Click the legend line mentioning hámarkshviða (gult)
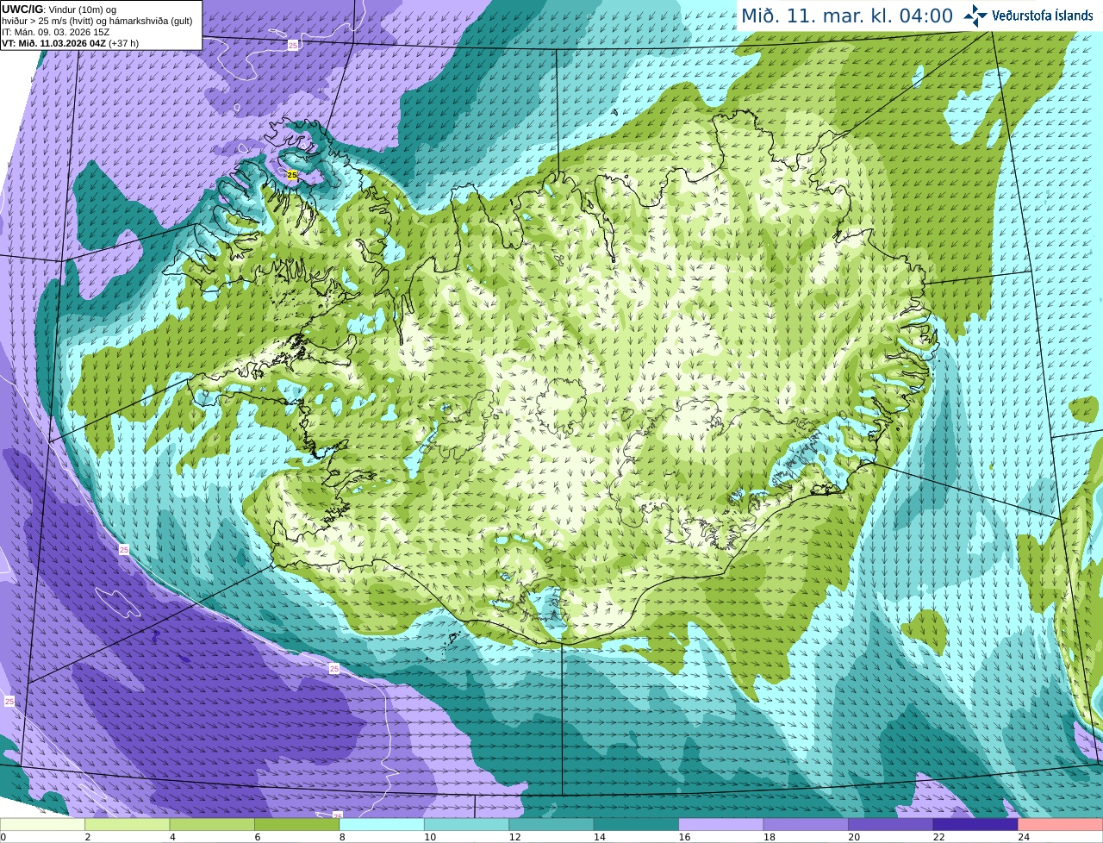1103x843 pixels. tap(97, 21)
